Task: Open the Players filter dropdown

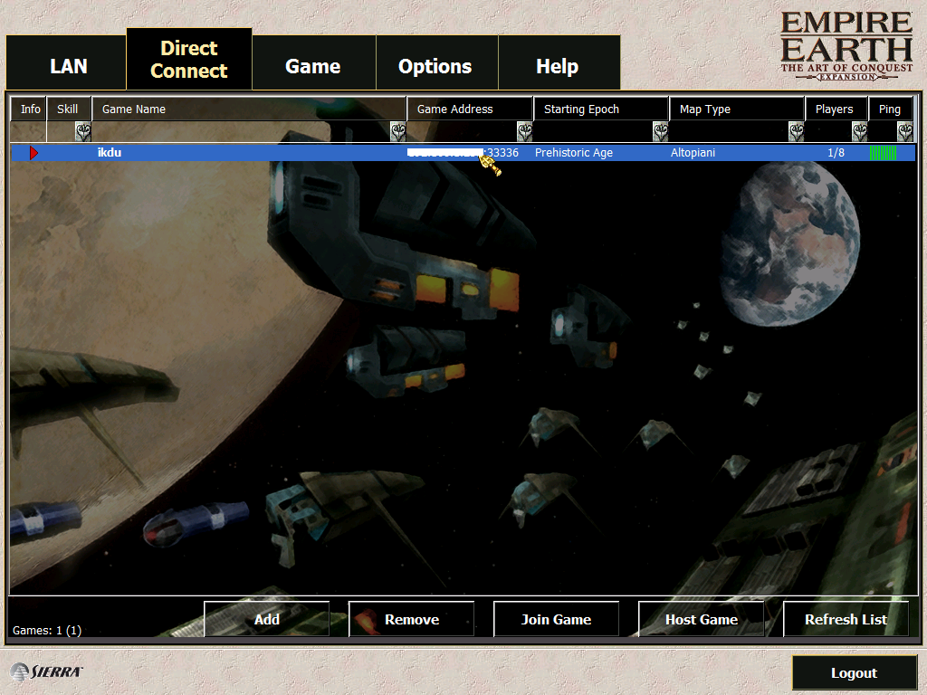Action: tap(859, 132)
